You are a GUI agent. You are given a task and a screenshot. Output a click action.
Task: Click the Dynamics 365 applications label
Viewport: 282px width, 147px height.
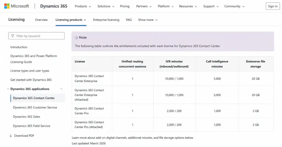pyautogui.click(x=30, y=89)
